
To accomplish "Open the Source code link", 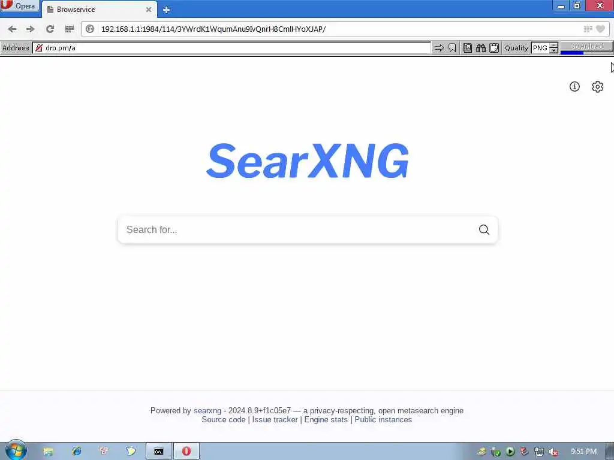I will click(x=224, y=420).
